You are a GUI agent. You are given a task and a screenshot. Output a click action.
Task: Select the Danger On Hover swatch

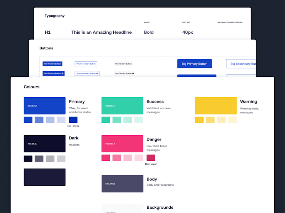(x=151, y=158)
